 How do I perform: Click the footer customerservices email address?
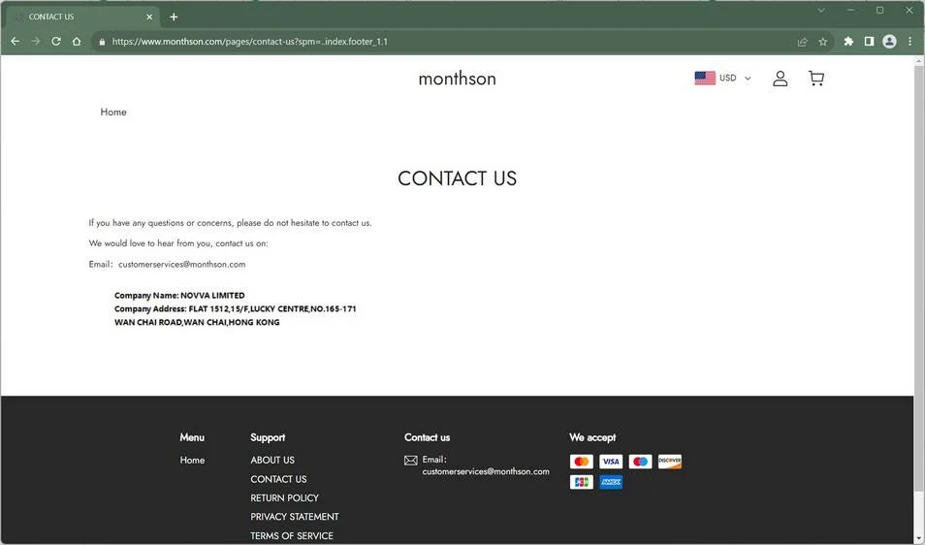(x=486, y=471)
